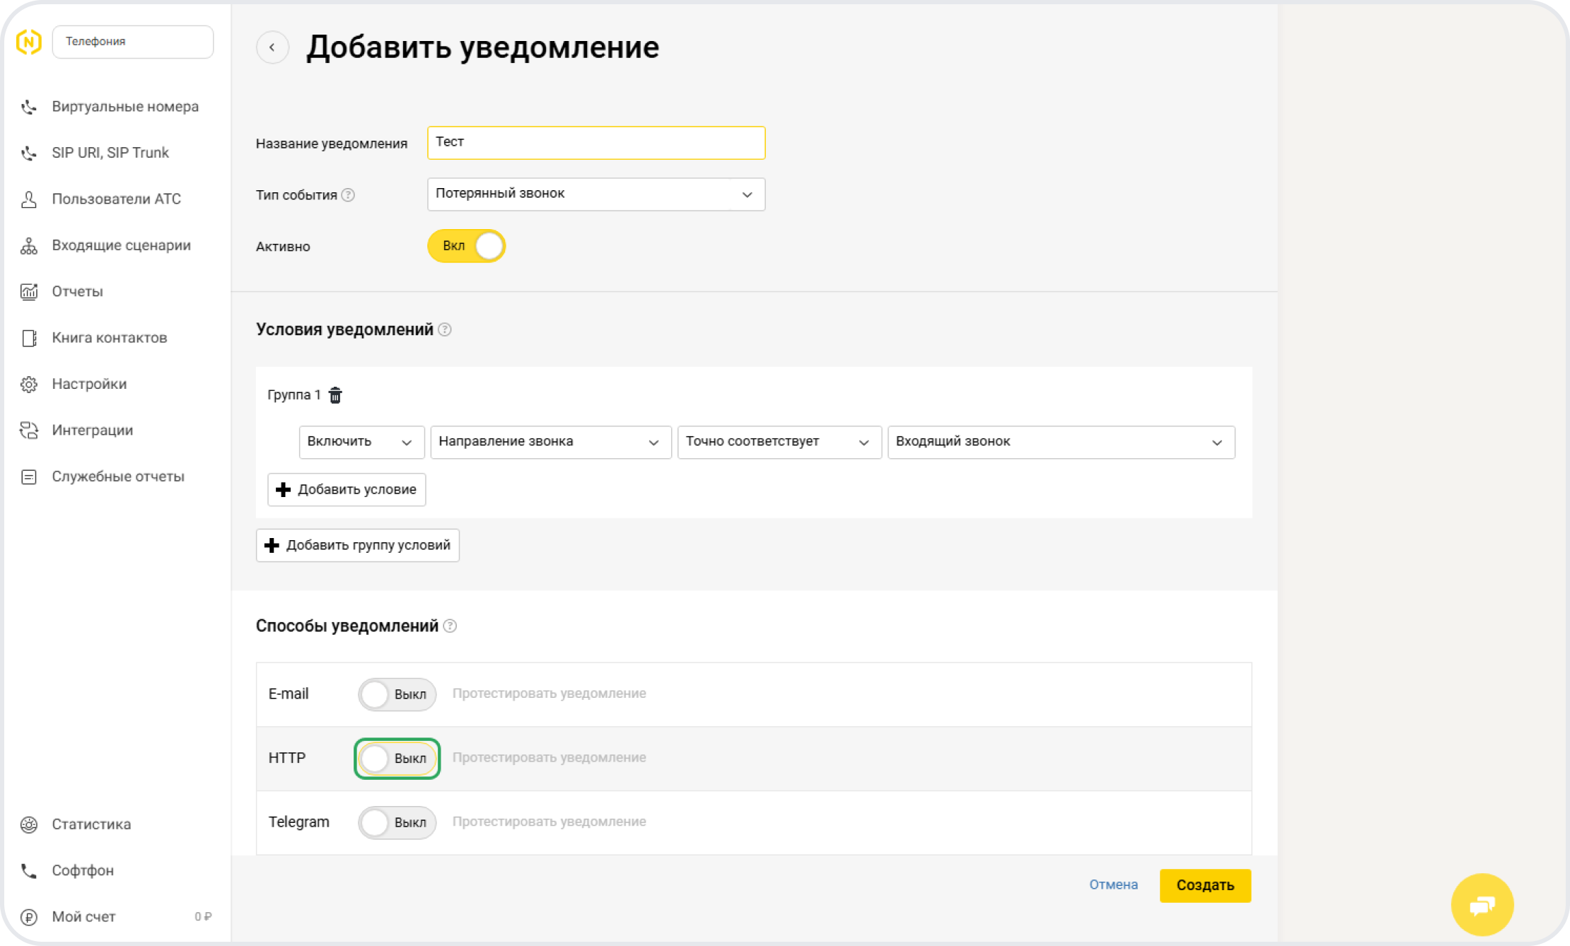
Task: Click the back arrow next to the page title
Action: 272,48
